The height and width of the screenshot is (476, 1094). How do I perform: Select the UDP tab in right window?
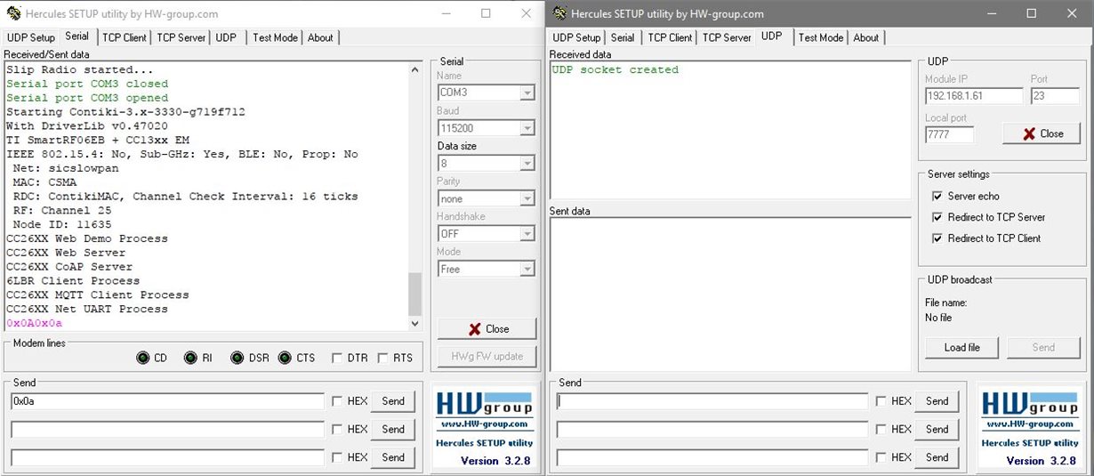pos(772,36)
